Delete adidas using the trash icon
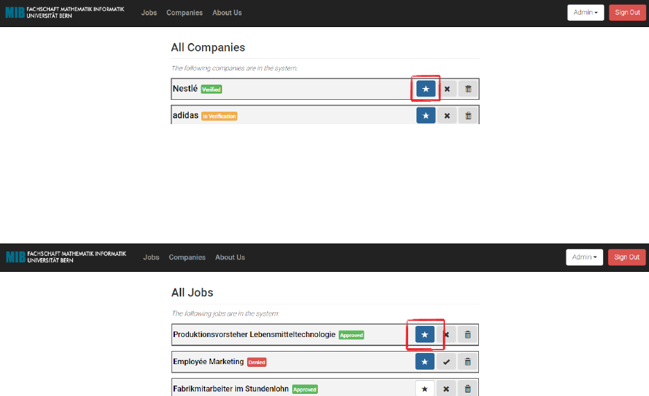 point(468,115)
